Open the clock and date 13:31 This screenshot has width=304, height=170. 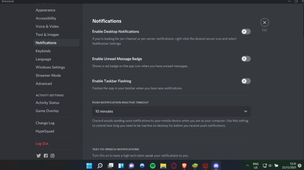(289, 166)
